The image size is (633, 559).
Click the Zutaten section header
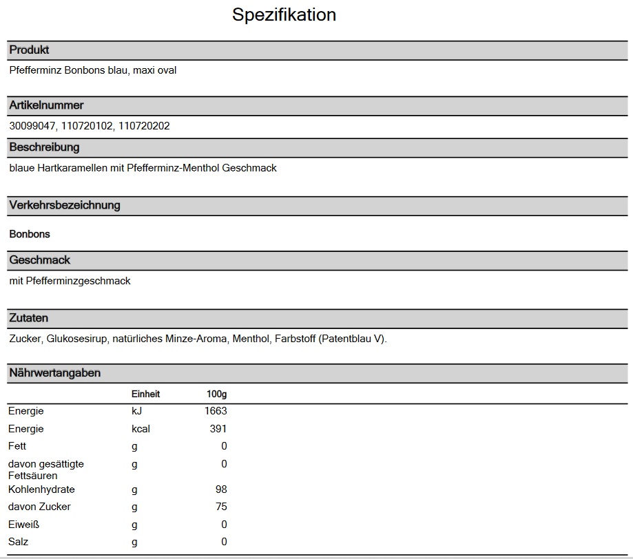click(x=29, y=318)
